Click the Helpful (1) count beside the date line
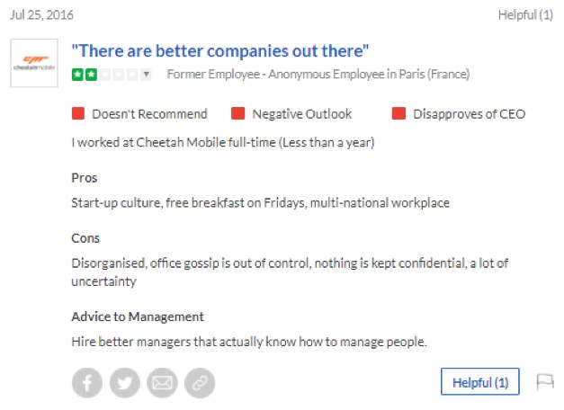Screen dimensions: 564x410 click(525, 15)
